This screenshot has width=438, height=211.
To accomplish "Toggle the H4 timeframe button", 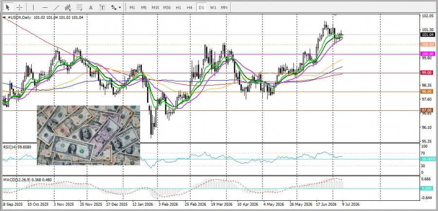I will click(189, 8).
